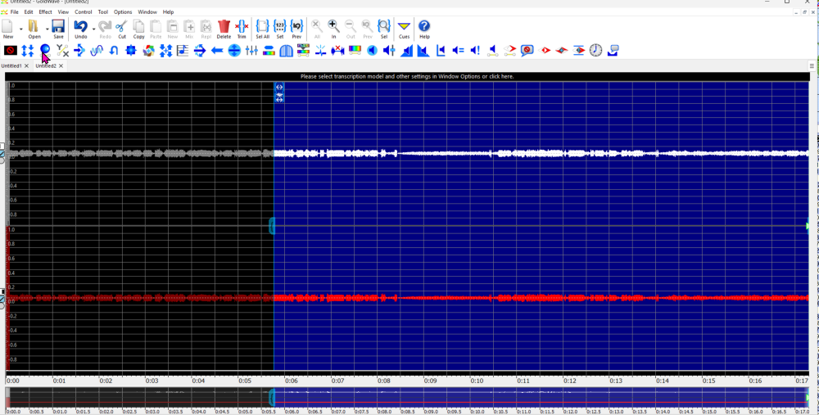The width and height of the screenshot is (819, 415).
Task: Open the Equalizer sliders effect icon
Action: coord(251,51)
